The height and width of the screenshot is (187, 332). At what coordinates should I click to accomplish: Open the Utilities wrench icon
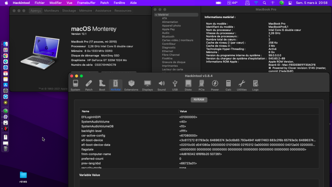coord(242,85)
